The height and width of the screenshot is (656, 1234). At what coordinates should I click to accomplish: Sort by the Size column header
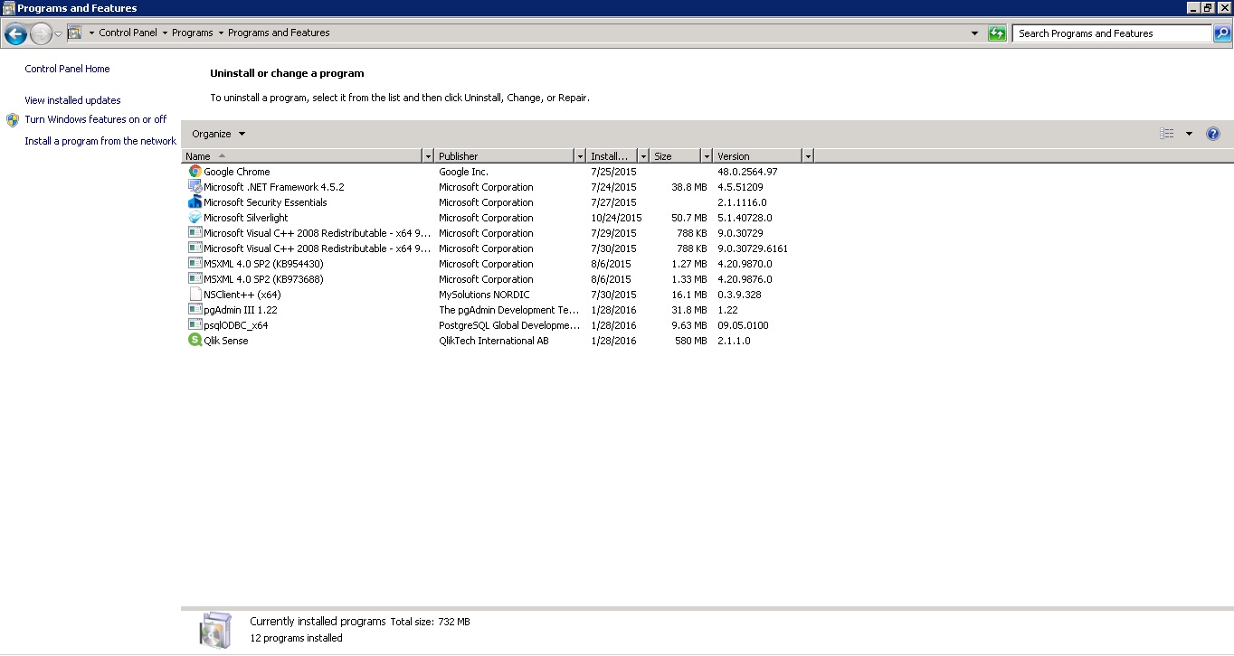(x=676, y=156)
